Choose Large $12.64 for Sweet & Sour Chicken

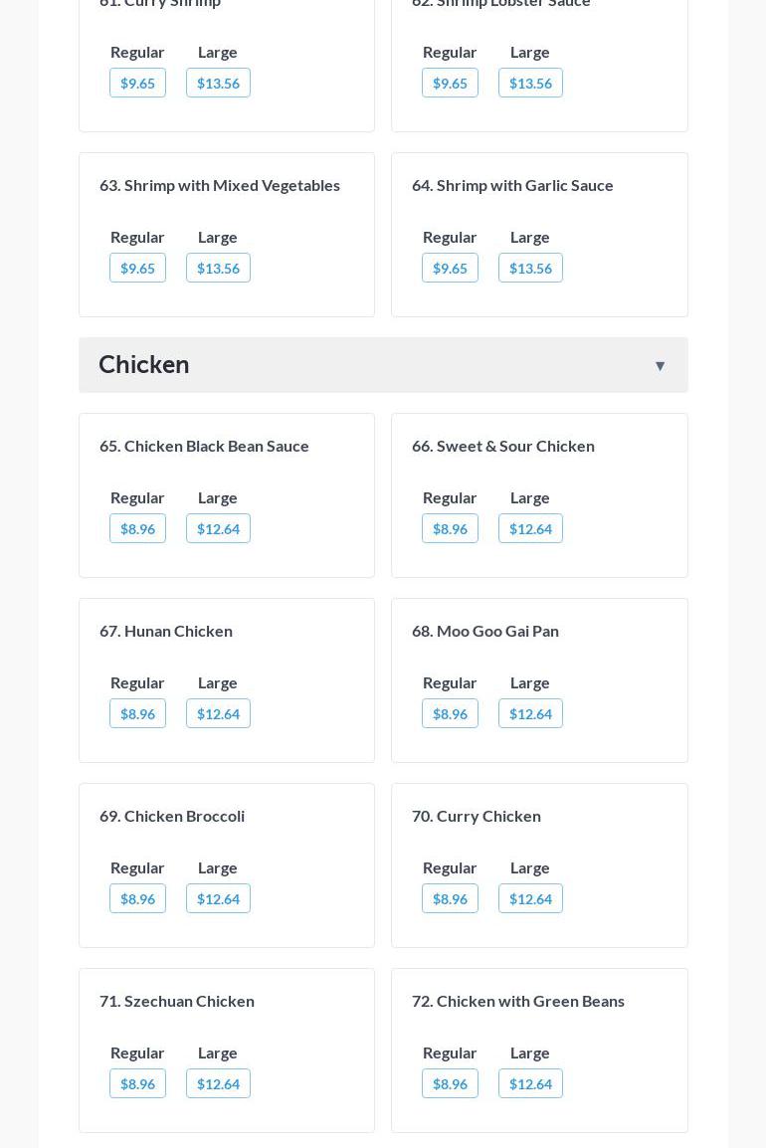click(x=530, y=529)
